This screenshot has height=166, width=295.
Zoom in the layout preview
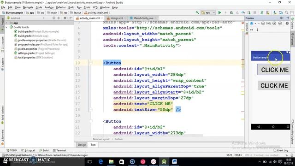(274, 24)
